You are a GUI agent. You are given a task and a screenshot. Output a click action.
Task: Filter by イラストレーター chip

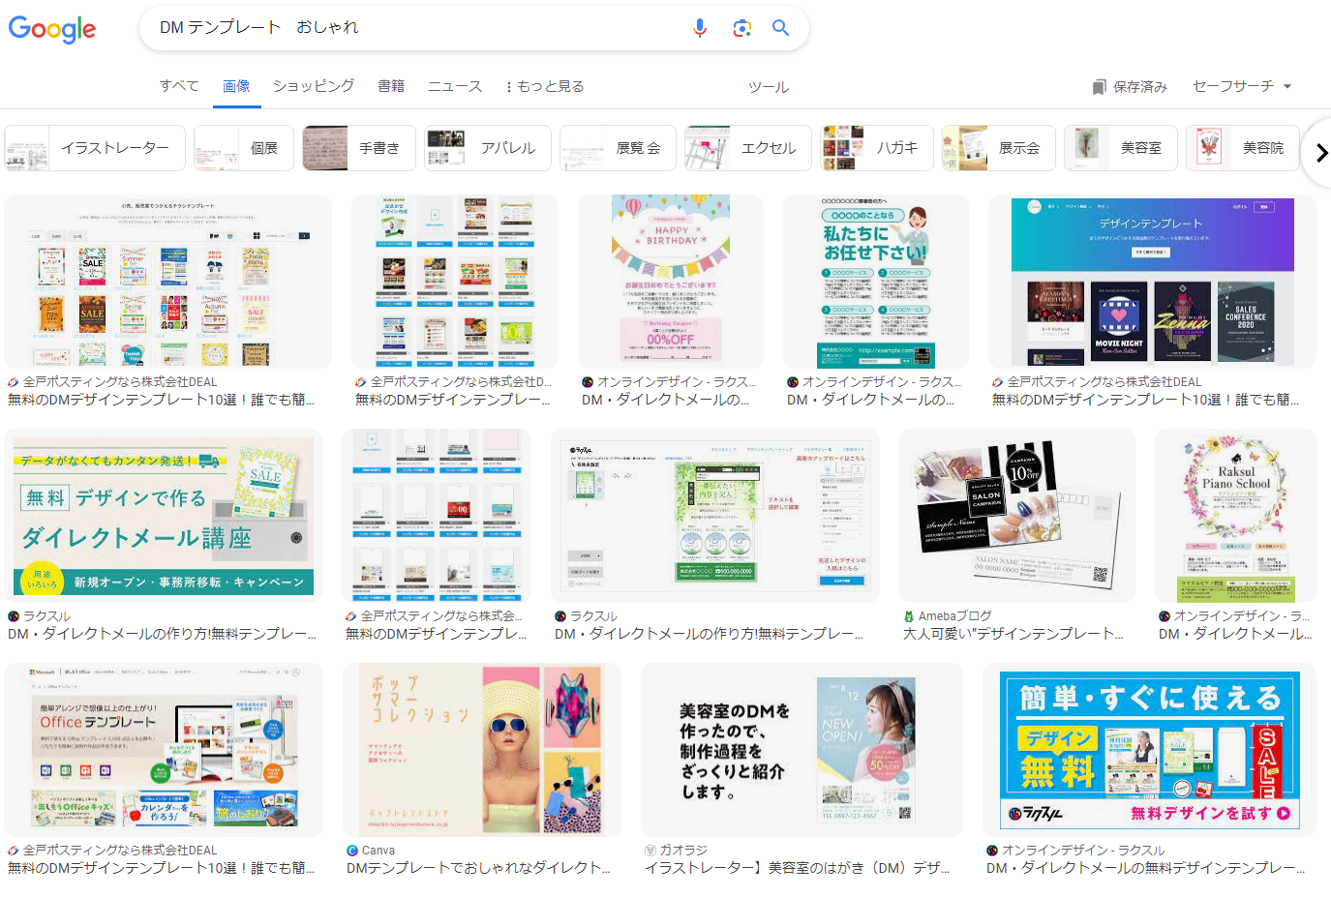point(95,148)
